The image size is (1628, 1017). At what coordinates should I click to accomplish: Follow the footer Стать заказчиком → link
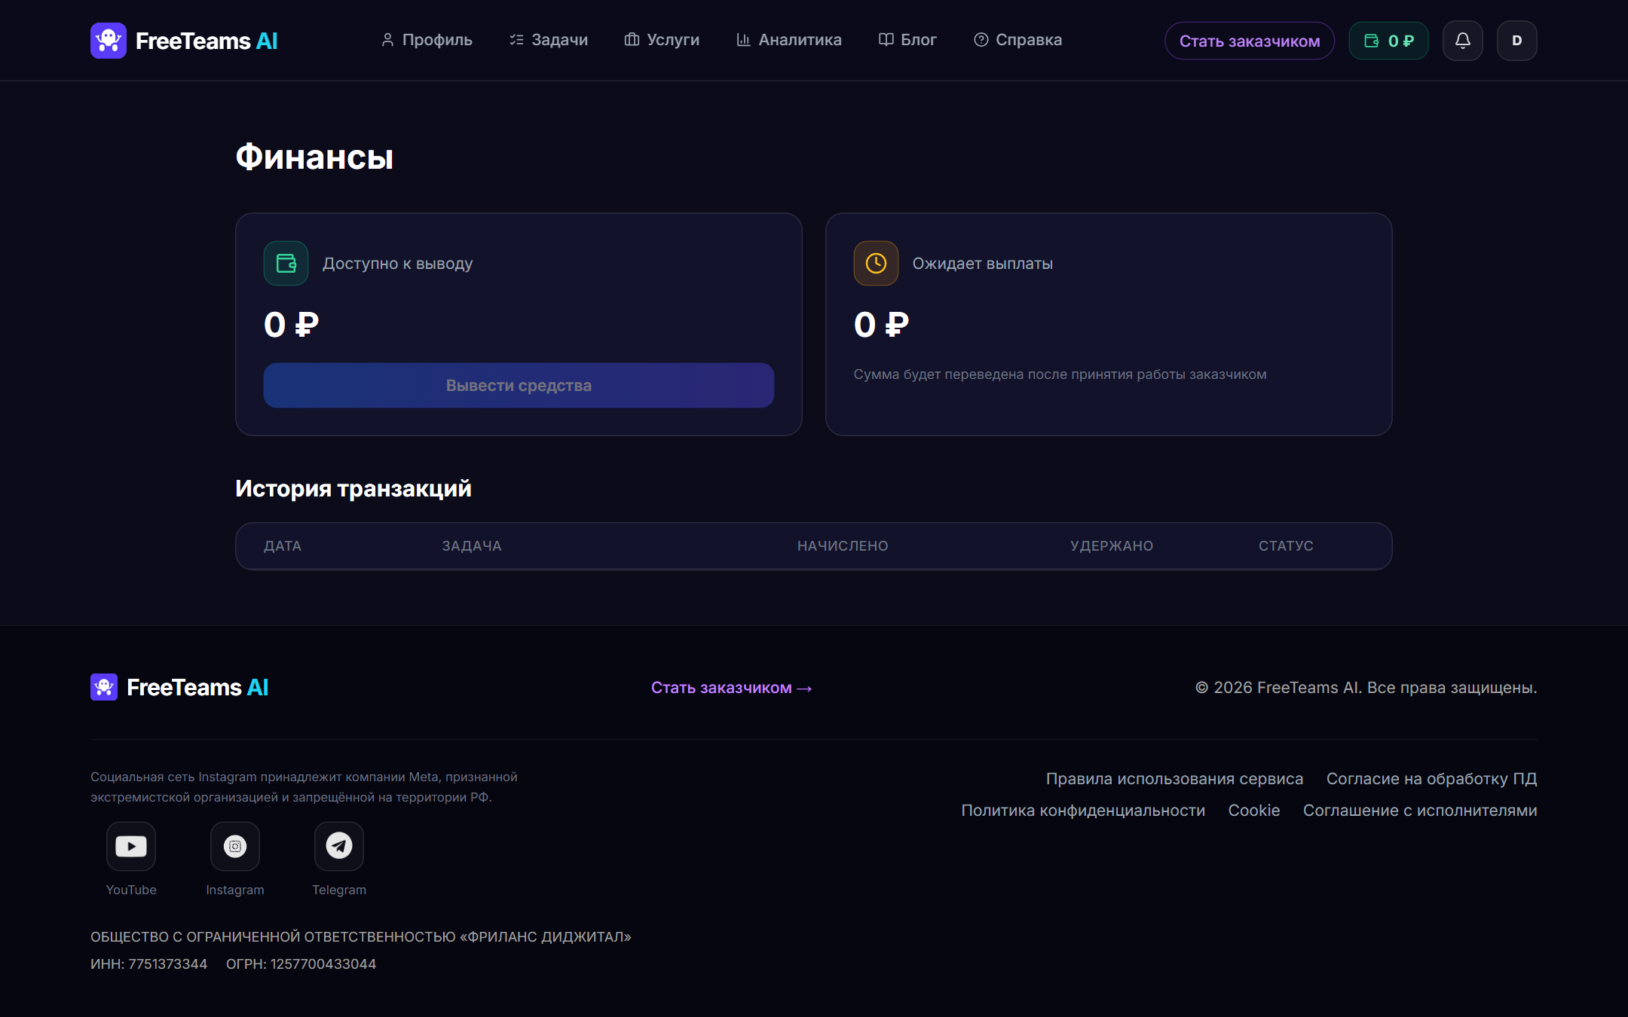pos(731,688)
